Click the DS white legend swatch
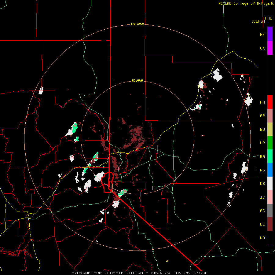The image size is (275, 275). click(270, 183)
